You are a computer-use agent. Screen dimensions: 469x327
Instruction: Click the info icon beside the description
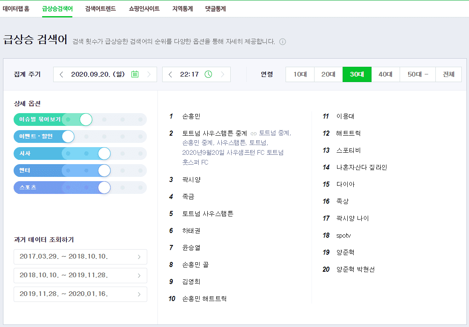(x=282, y=42)
